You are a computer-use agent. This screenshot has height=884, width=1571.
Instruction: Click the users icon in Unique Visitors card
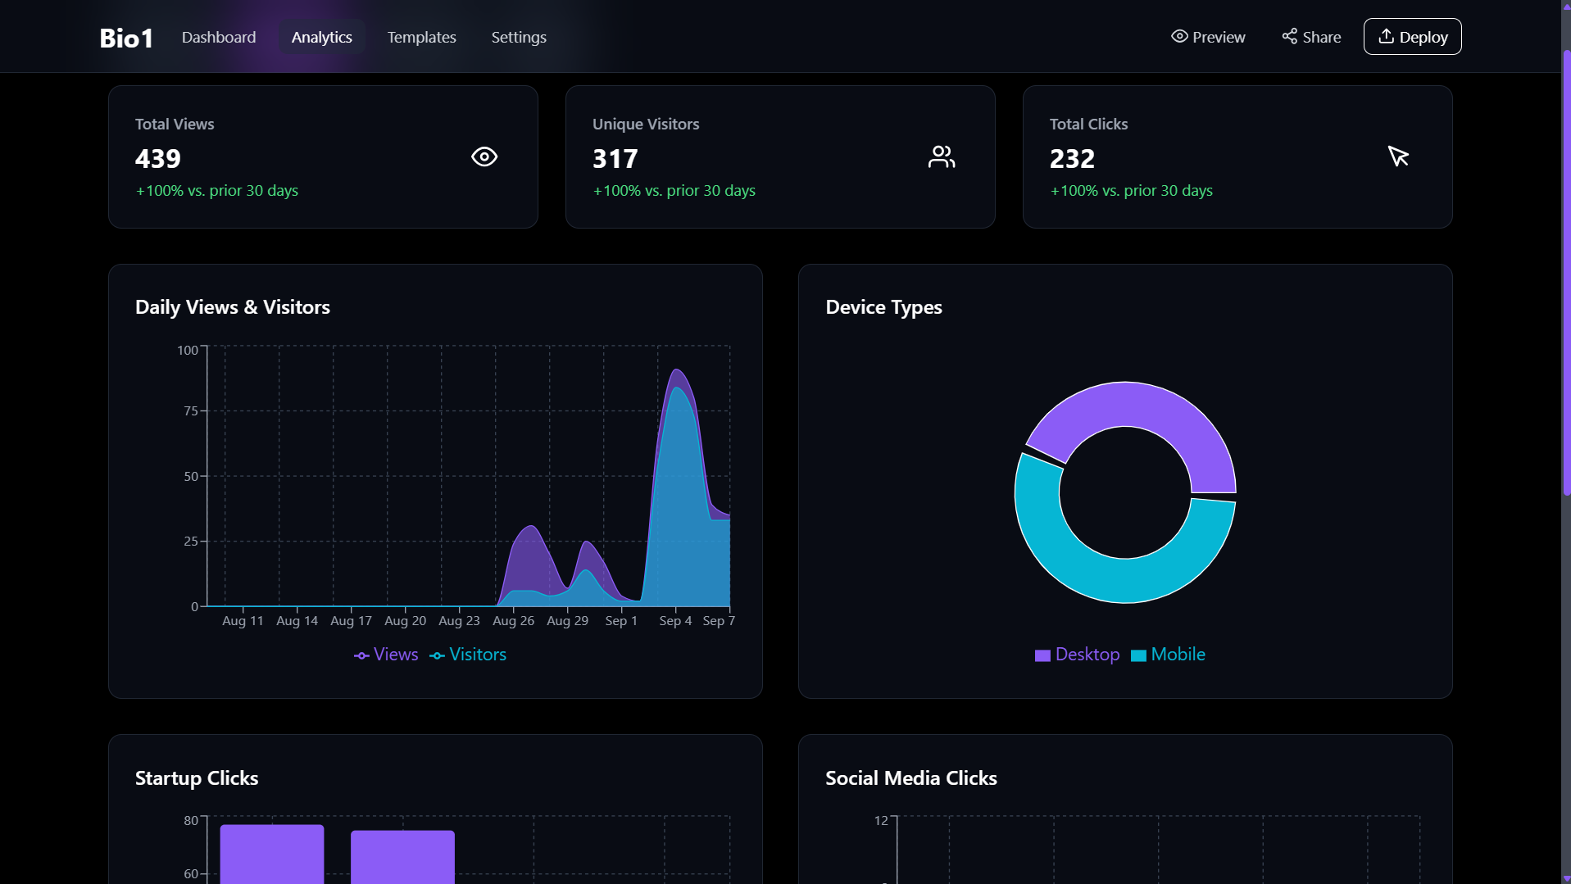coord(941,156)
